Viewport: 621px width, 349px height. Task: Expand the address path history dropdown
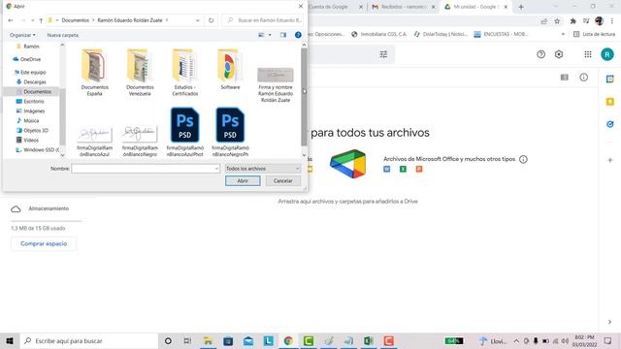[197, 20]
